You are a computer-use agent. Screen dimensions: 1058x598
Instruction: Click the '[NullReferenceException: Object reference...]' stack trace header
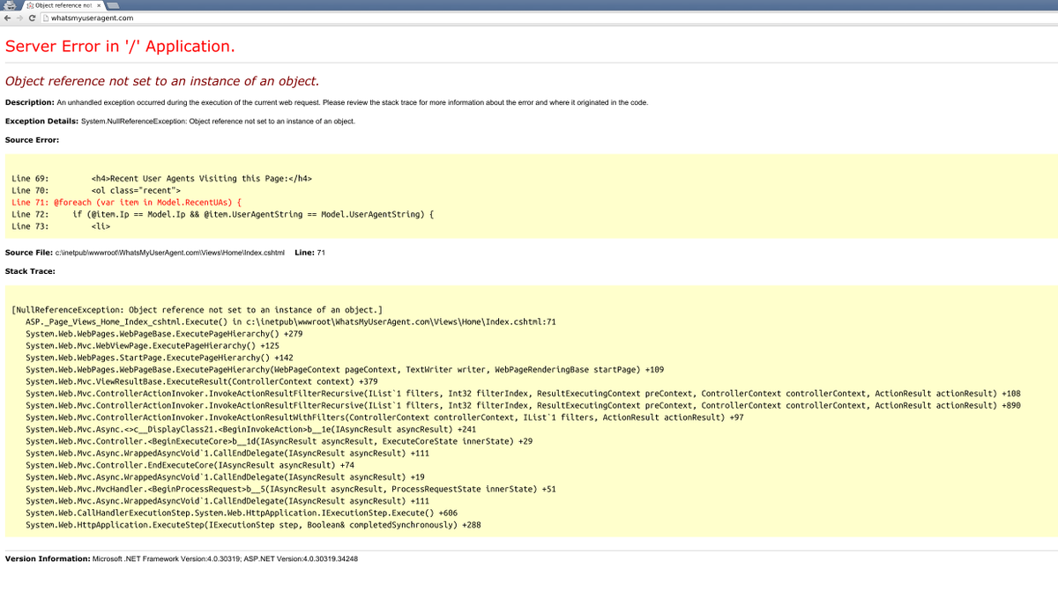(197, 310)
